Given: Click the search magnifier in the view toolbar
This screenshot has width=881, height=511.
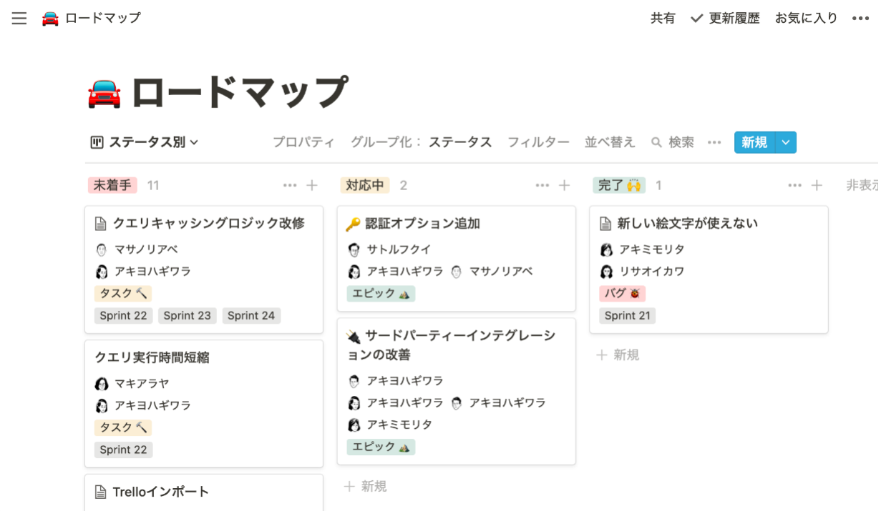Looking at the screenshot, I should (656, 142).
